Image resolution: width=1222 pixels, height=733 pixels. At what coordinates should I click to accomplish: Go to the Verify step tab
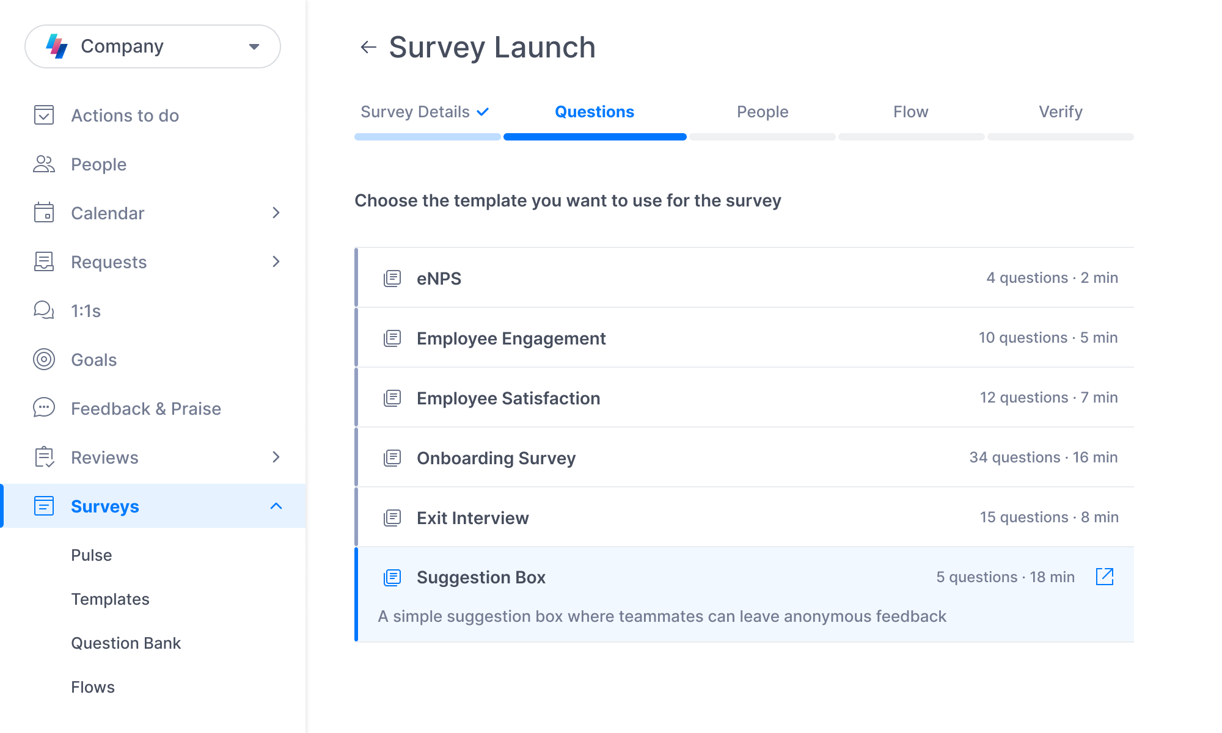click(1060, 112)
